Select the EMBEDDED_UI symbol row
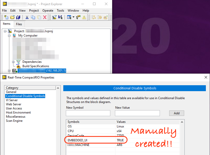This screenshot has width=210, height=155. click(123, 140)
